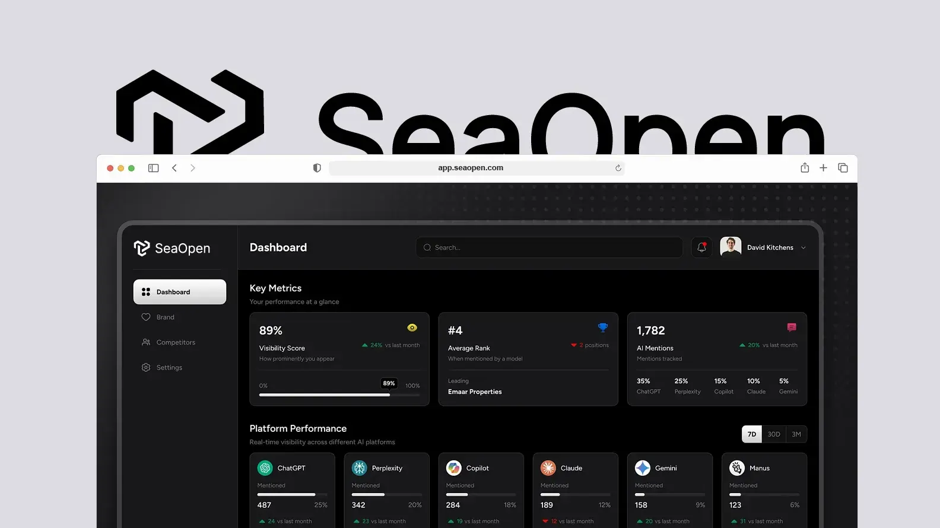Image resolution: width=940 pixels, height=528 pixels.
Task: Click the Key Metrics heading
Action: tap(275, 288)
